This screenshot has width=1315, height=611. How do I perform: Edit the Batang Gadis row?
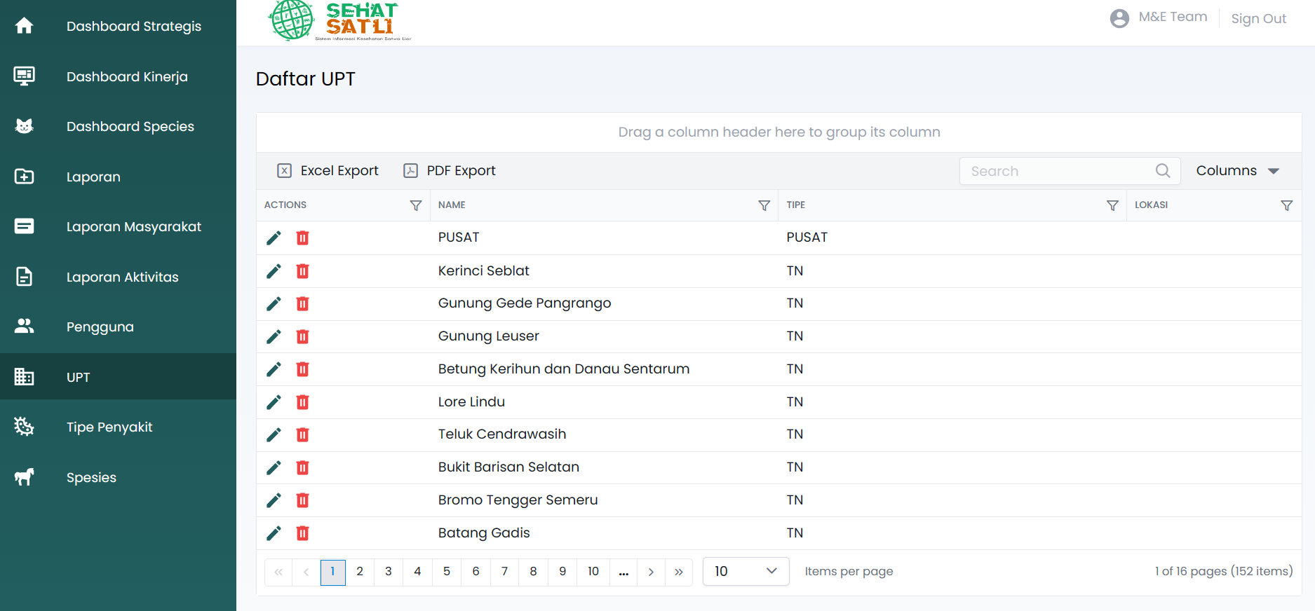click(x=274, y=533)
